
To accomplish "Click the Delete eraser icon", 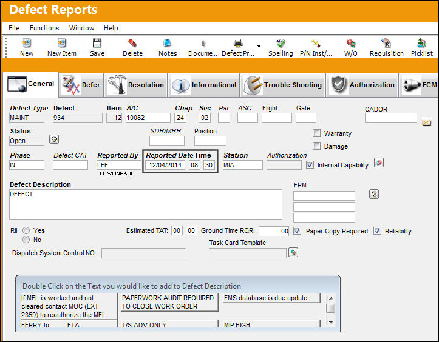I will [132, 43].
